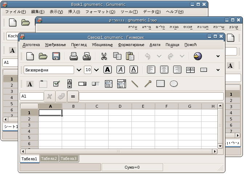244x177 pixels.
Task: Click the Paste clipboard icon
Action: pyautogui.click(x=130, y=56)
